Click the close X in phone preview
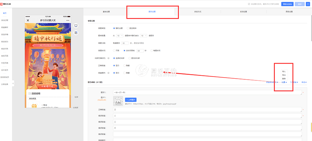This screenshot has height=141, width=312. pos(28,20)
